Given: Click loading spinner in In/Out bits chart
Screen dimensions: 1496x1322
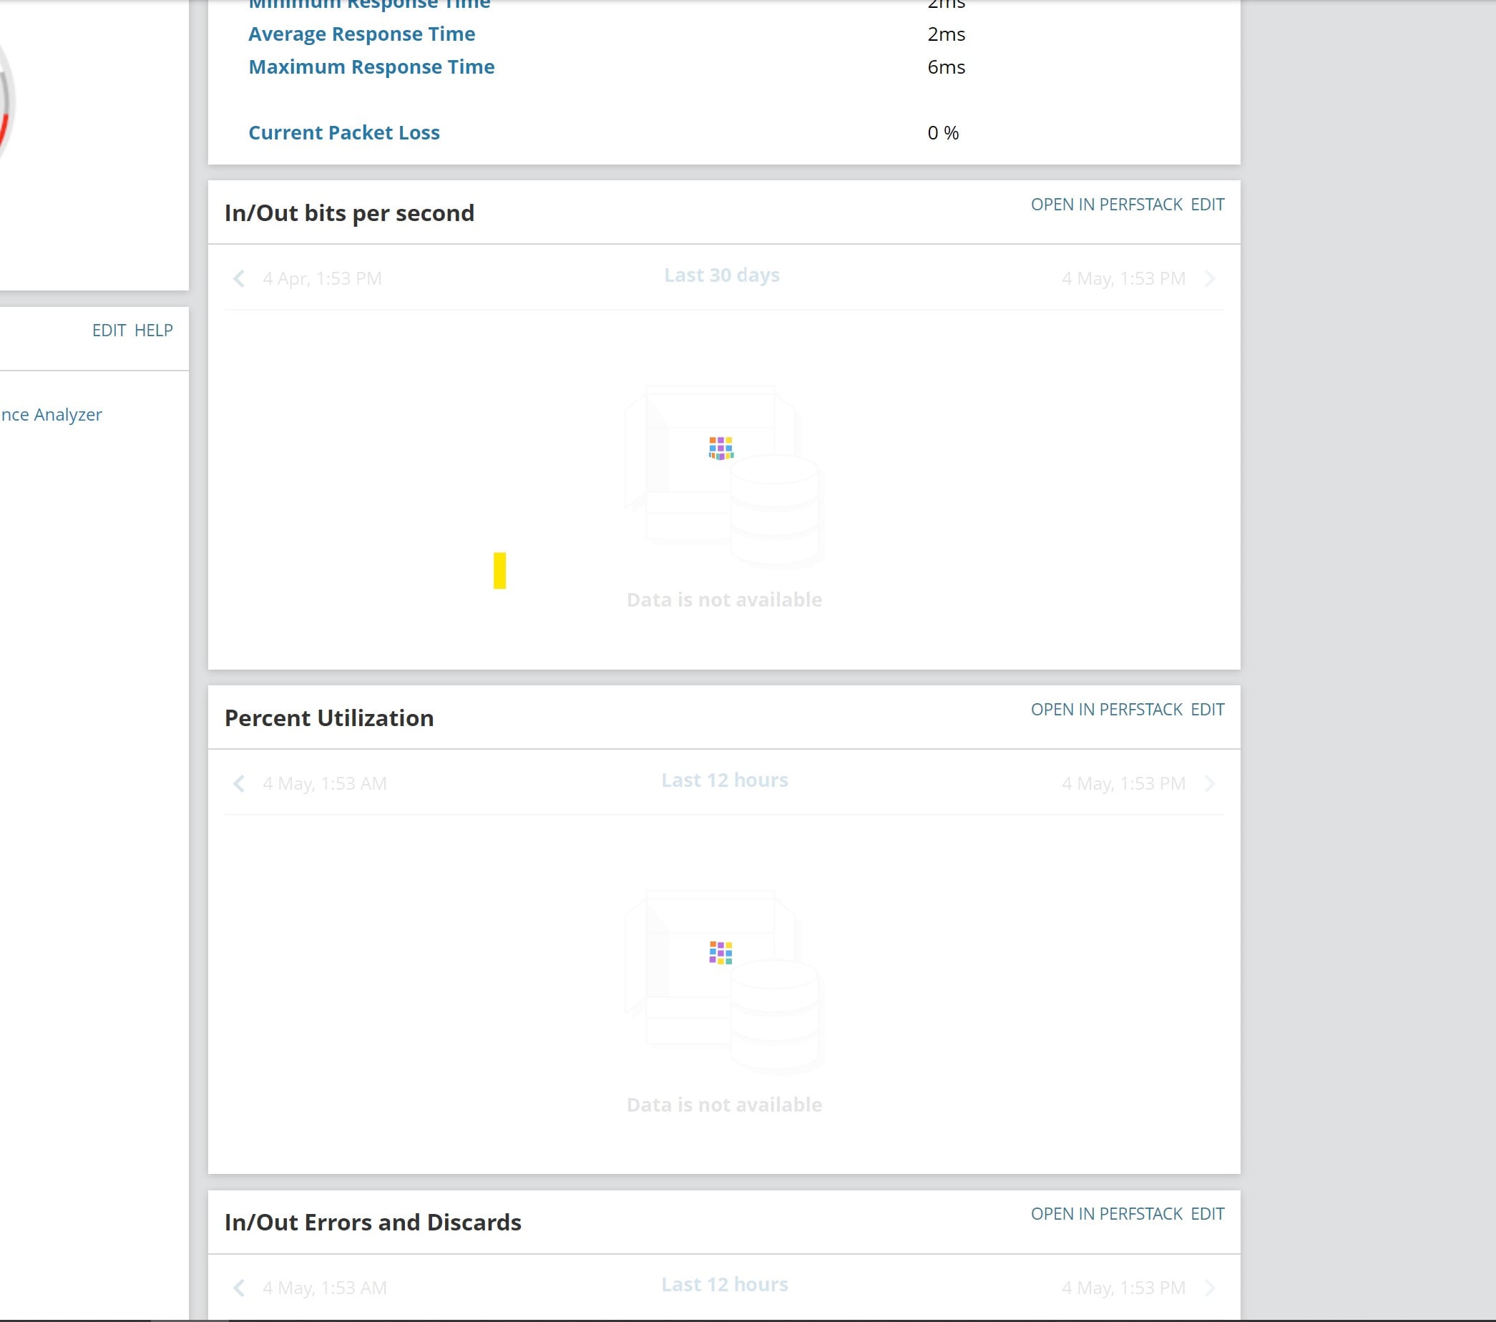Looking at the screenshot, I should coord(720,447).
